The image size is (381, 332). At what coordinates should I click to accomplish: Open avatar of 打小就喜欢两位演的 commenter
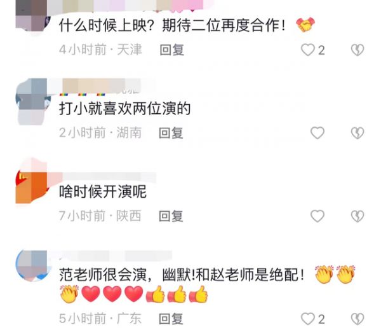click(x=33, y=101)
